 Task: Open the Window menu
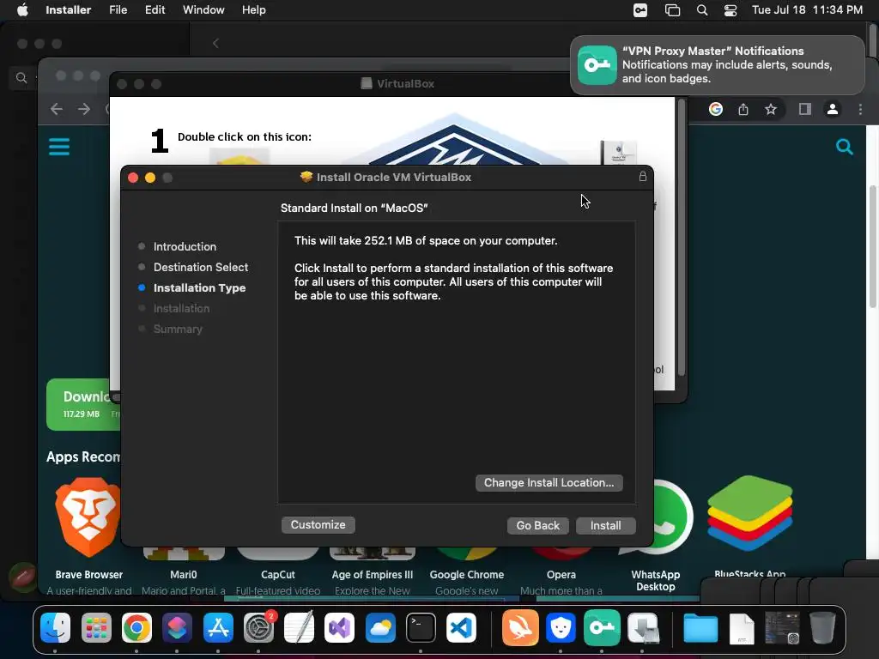click(x=203, y=10)
